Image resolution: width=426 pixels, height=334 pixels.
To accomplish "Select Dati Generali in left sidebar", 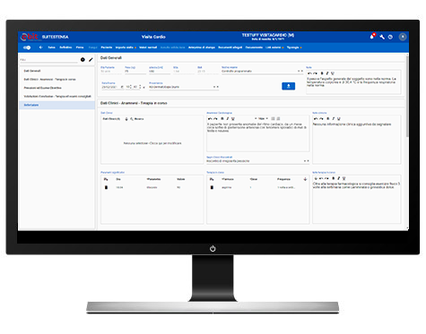I will tap(32, 71).
